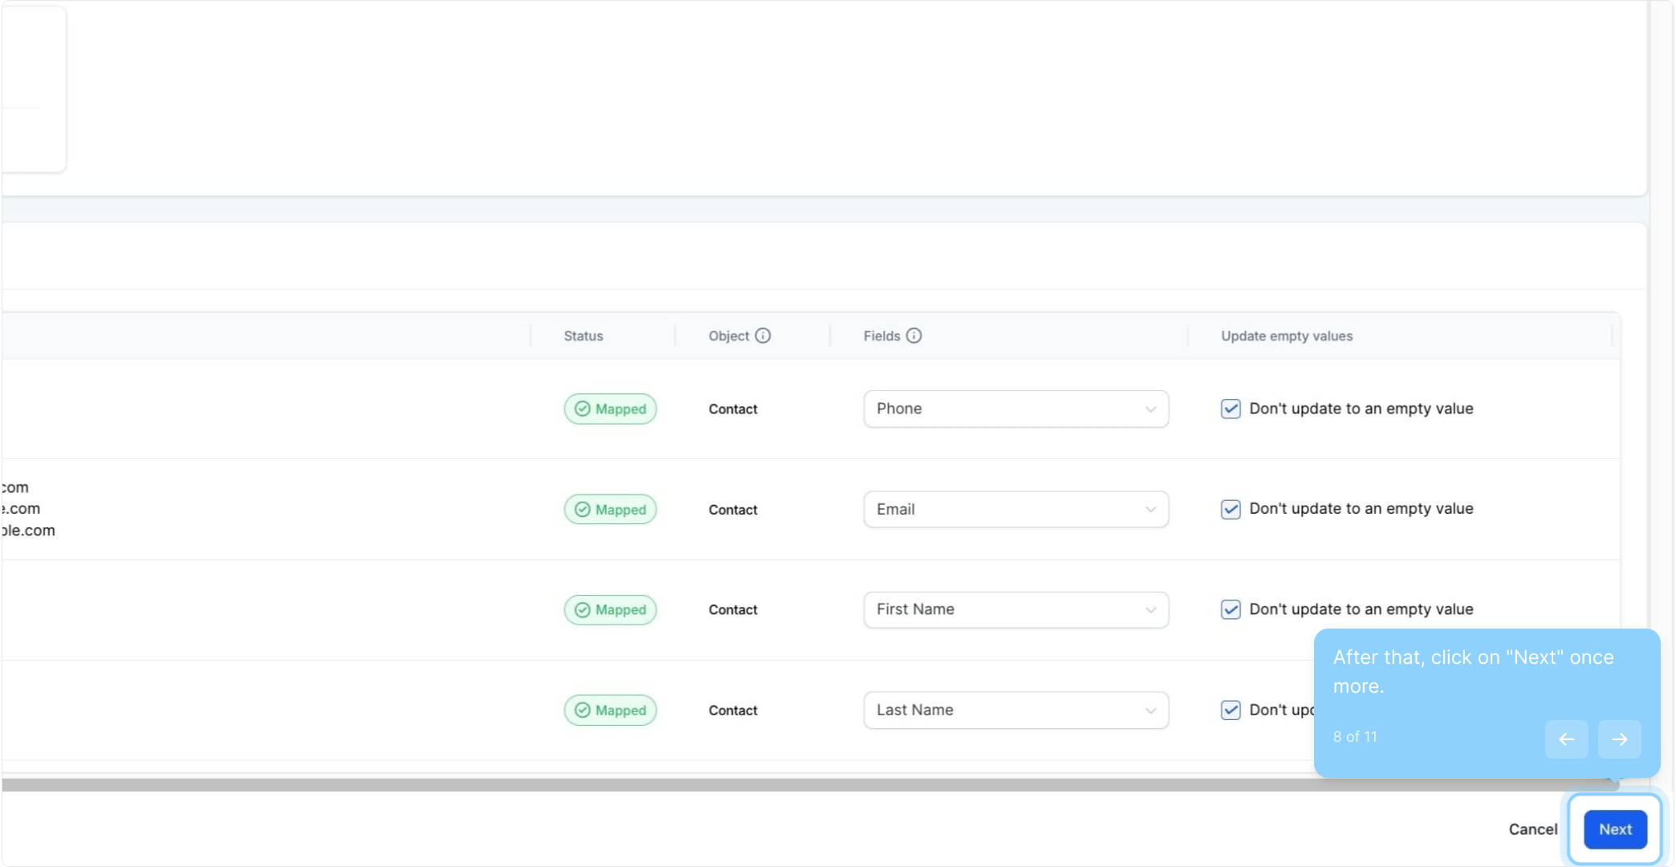Expand the Email field dropdown
The height and width of the screenshot is (867, 1676).
1015,510
